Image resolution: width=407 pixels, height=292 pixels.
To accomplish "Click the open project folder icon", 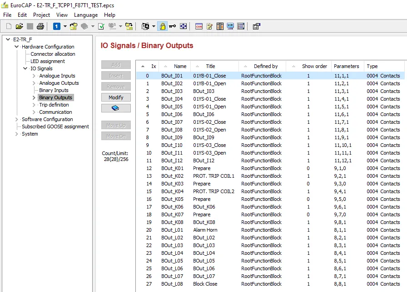I will [19, 26].
